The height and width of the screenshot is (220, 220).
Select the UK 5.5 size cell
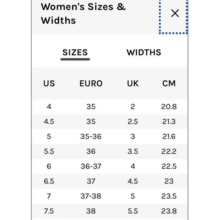(x=133, y=211)
